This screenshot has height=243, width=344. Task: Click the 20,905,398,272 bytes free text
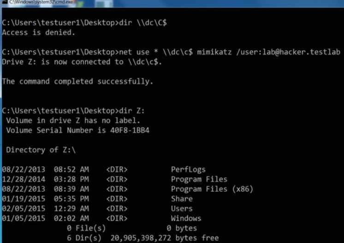tap(164, 238)
